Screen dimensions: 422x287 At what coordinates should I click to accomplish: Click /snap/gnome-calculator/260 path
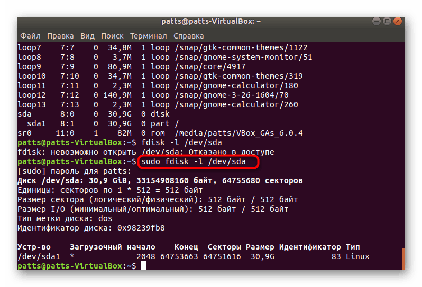point(236,104)
